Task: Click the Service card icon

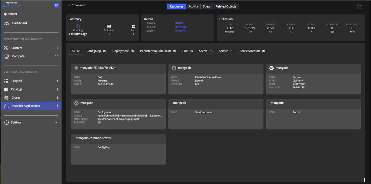Action: (x=271, y=68)
